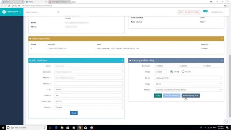Click the vertical page scrollbar

pyautogui.click(x=230, y=86)
